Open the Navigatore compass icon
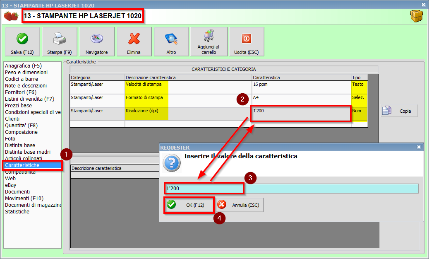The image size is (429, 259). pos(96,39)
